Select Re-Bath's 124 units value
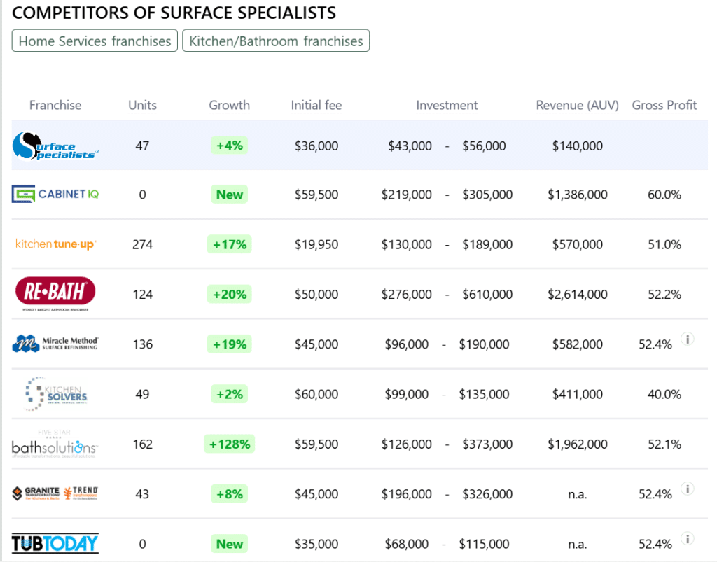 coord(142,294)
